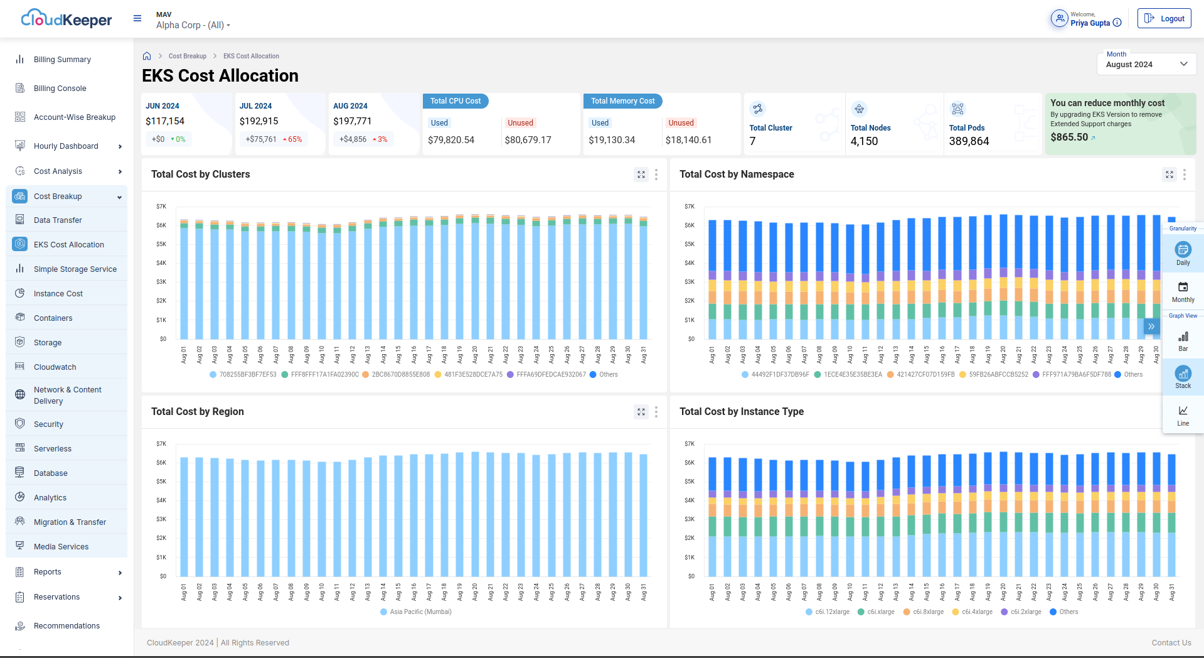This screenshot has height=658, width=1204.
Task: Open the Alpha Corp account selector
Action: (x=193, y=26)
